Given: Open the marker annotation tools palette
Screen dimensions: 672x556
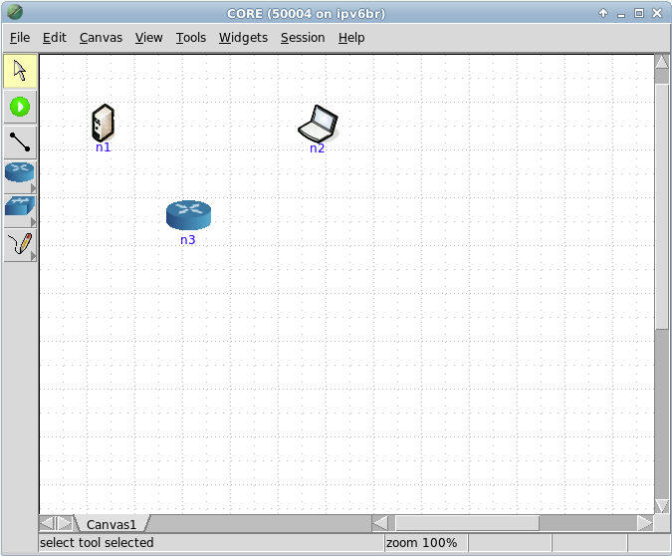Looking at the screenshot, I should click(x=20, y=244).
